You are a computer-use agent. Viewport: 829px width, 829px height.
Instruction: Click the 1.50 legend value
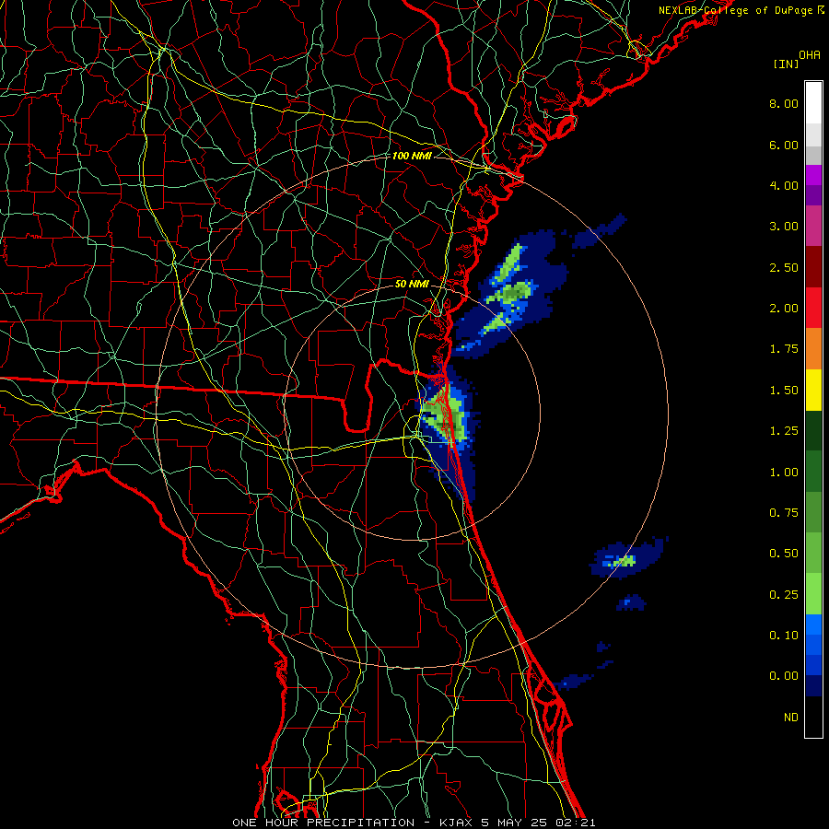[x=784, y=391]
